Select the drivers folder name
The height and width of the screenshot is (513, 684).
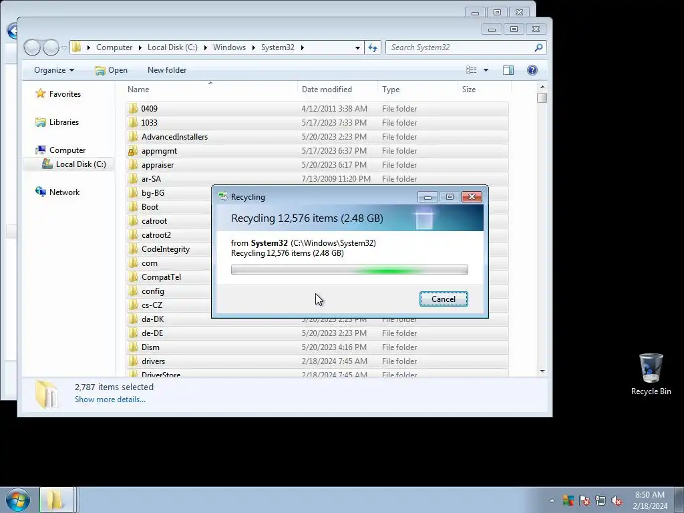point(153,361)
